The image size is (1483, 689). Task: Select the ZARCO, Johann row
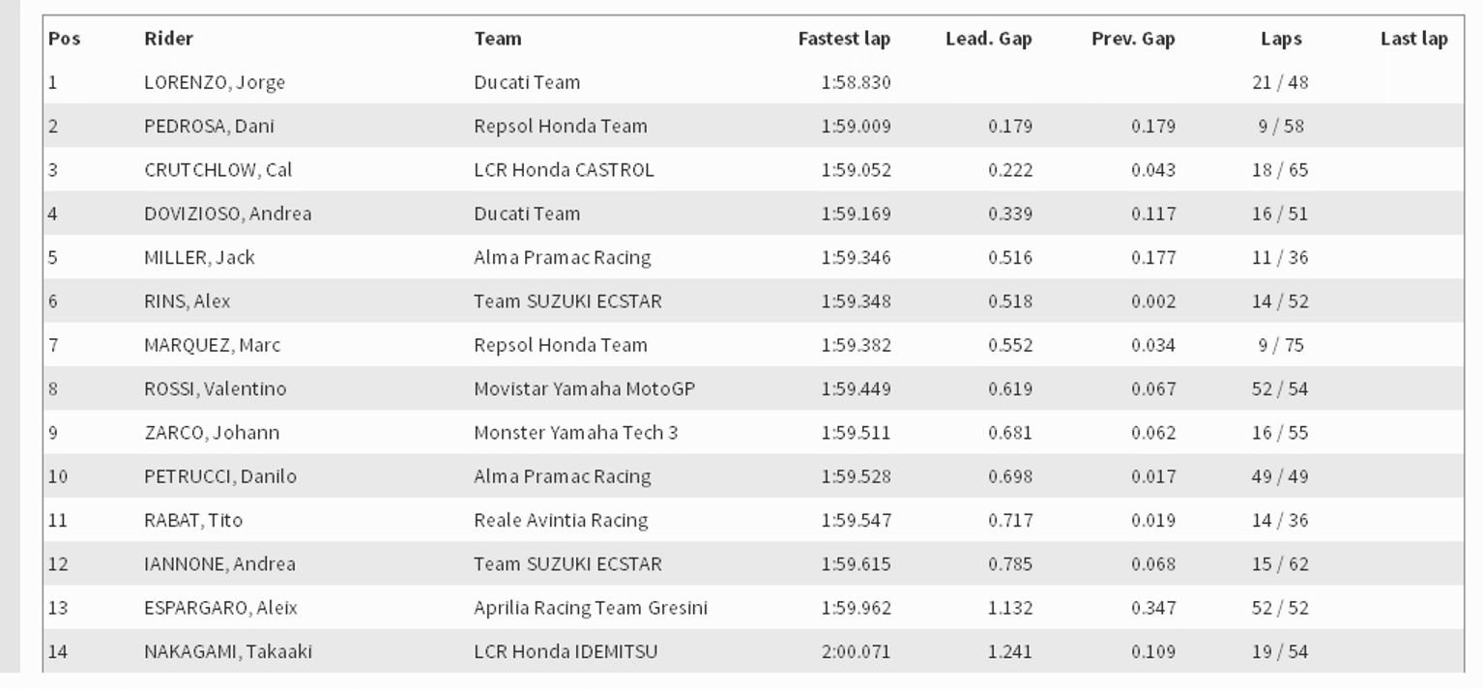753,432
